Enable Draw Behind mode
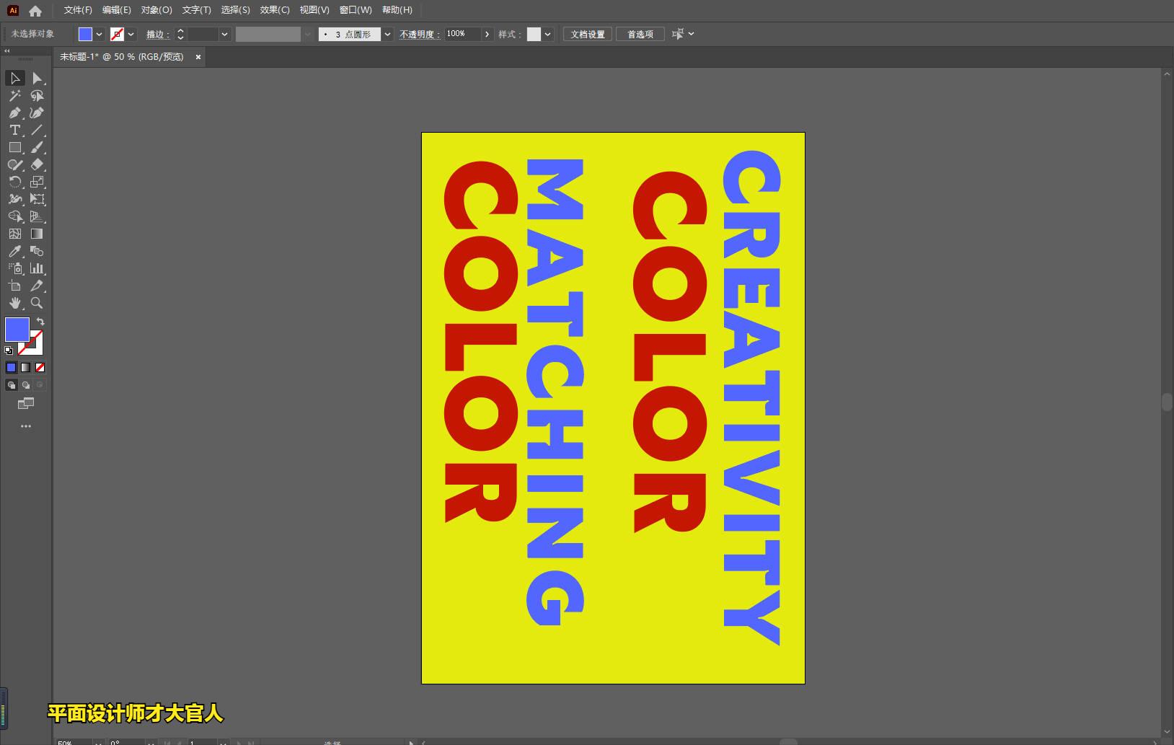Image resolution: width=1174 pixels, height=745 pixels. 26,385
